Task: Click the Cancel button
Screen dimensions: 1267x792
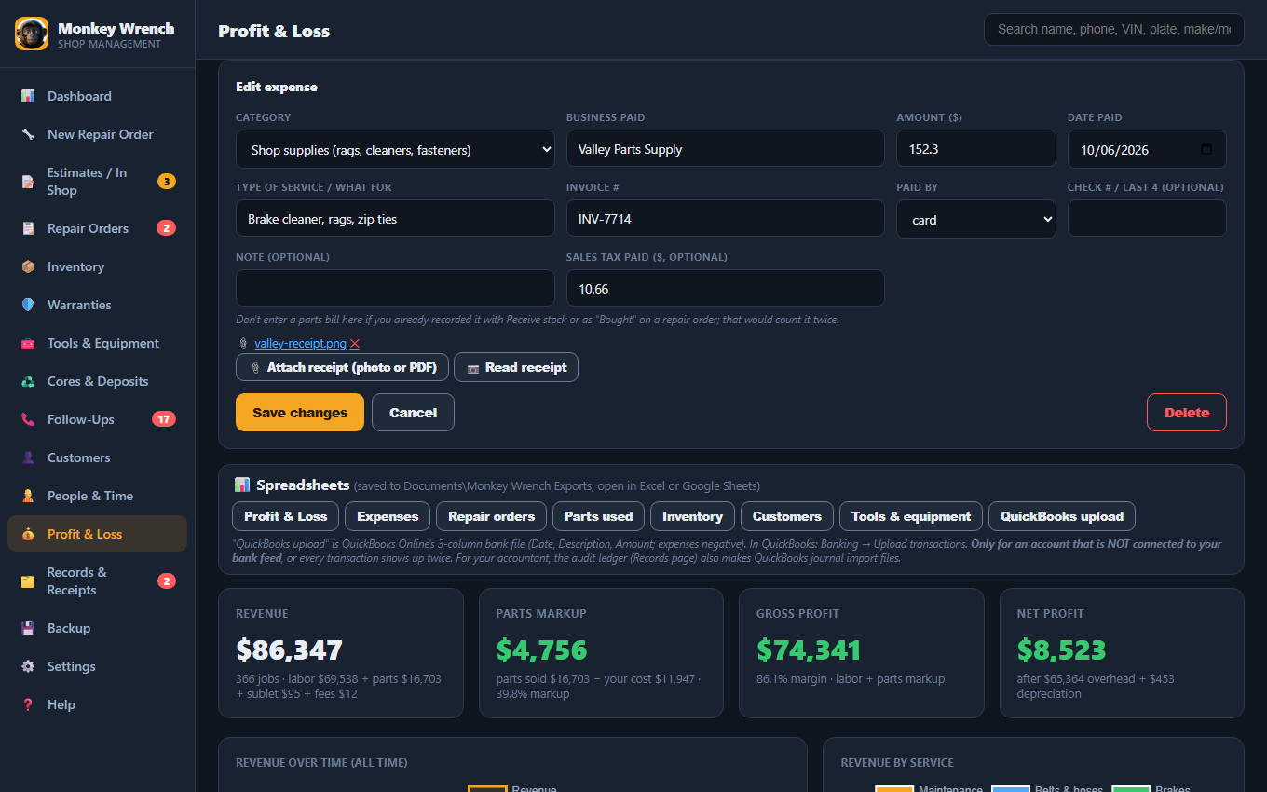Action: coord(413,413)
